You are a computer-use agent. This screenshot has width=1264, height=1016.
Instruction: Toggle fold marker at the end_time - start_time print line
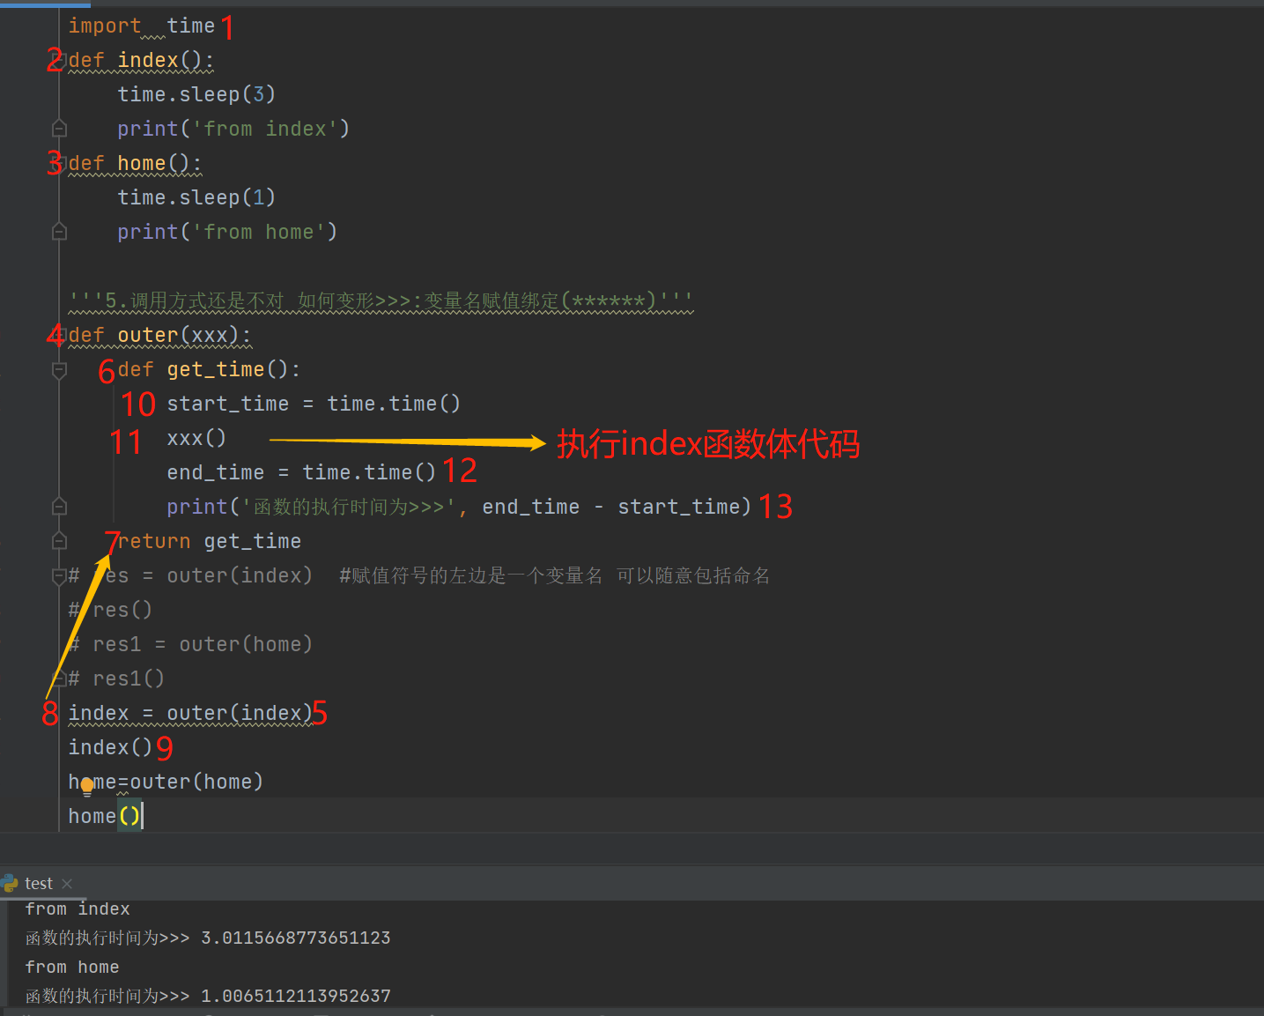pyautogui.click(x=59, y=507)
